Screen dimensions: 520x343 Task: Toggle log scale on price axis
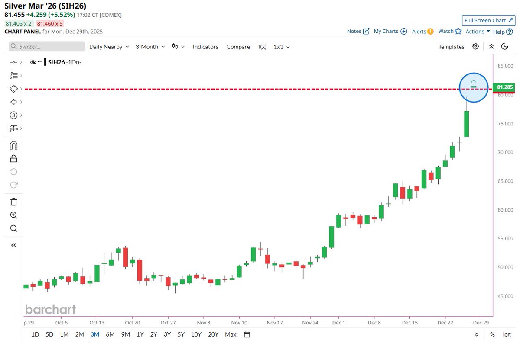click(x=507, y=334)
